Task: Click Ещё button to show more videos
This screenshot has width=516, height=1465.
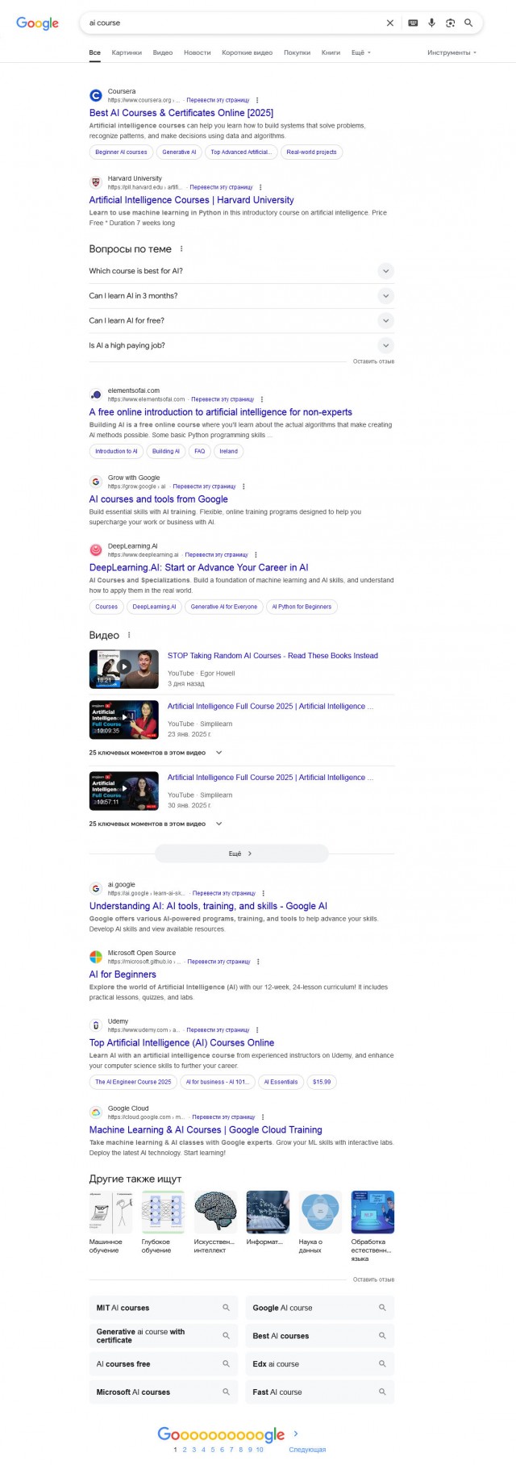Action: click(x=241, y=853)
